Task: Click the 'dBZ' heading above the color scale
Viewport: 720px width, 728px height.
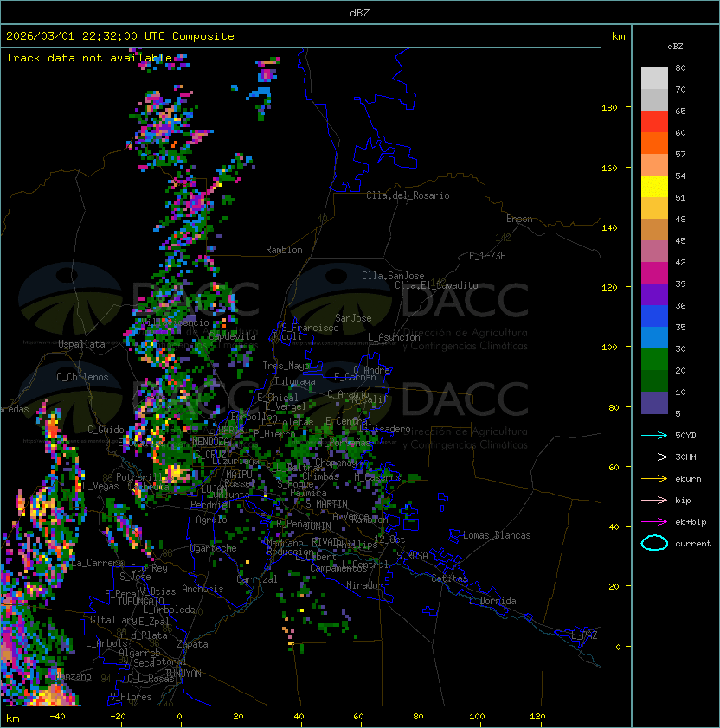Action: [x=675, y=47]
